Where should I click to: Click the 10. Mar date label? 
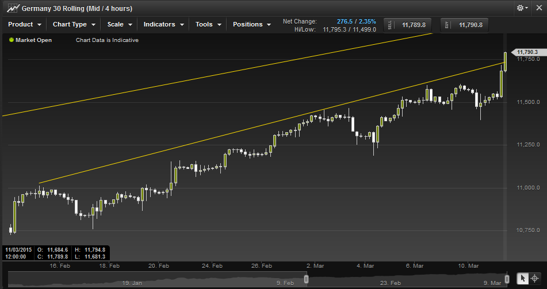469,265
